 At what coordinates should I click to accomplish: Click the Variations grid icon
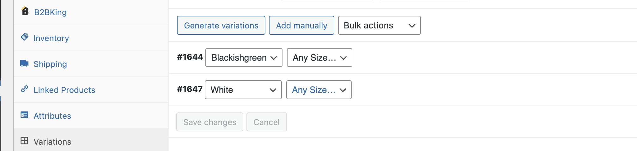[24, 141]
